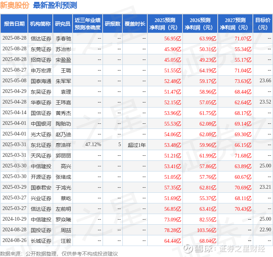Click institution 兴业证券
This screenshot has height=257, width=273.
click(x=41, y=198)
